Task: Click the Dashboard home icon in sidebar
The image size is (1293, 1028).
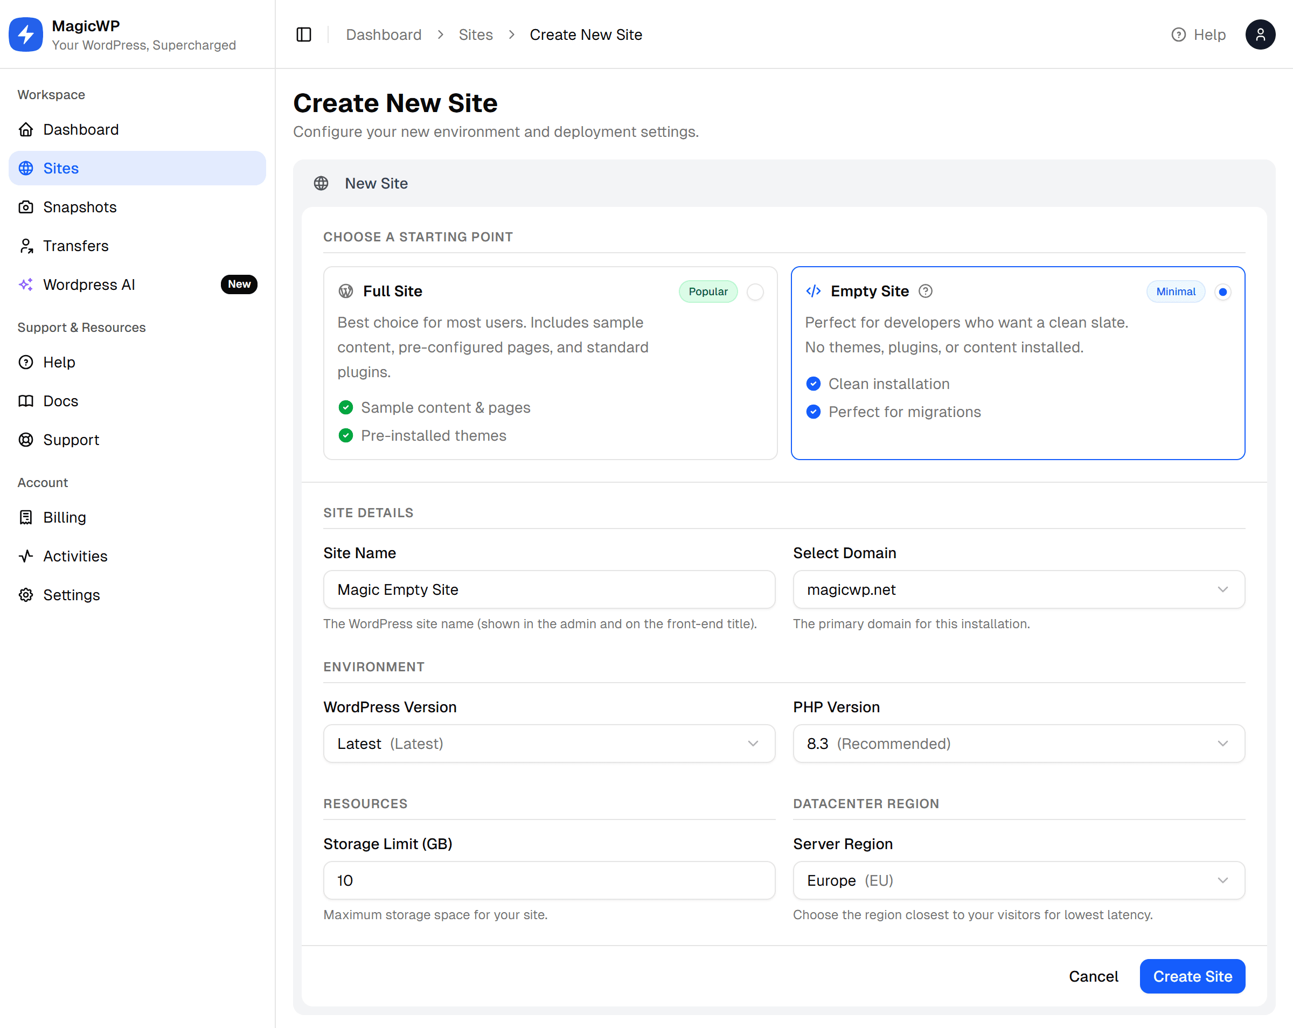Action: click(26, 129)
